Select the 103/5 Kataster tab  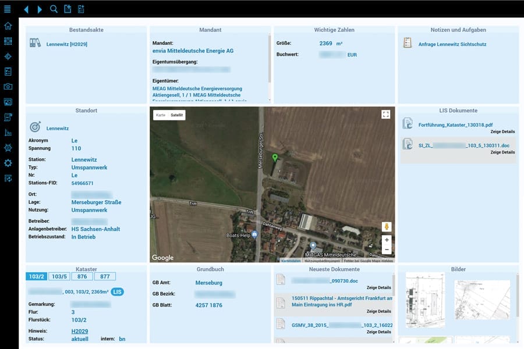[59, 276]
